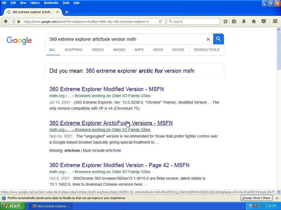Clear the Google search box with X
The width and height of the screenshot is (281, 210).
(208, 39)
